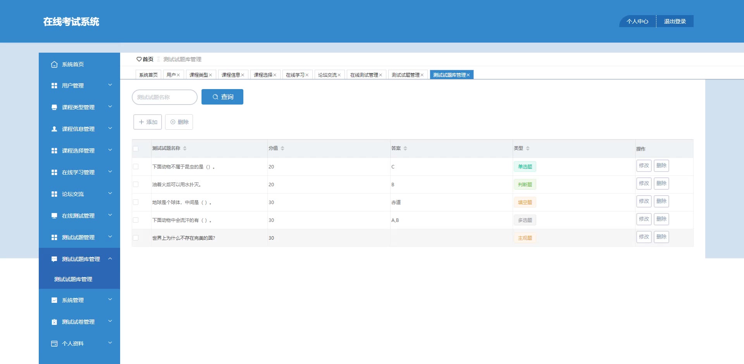Screen dimensions: 744x364
Task: Close the 测试试题管理 tab with its X
Action: coord(422,75)
